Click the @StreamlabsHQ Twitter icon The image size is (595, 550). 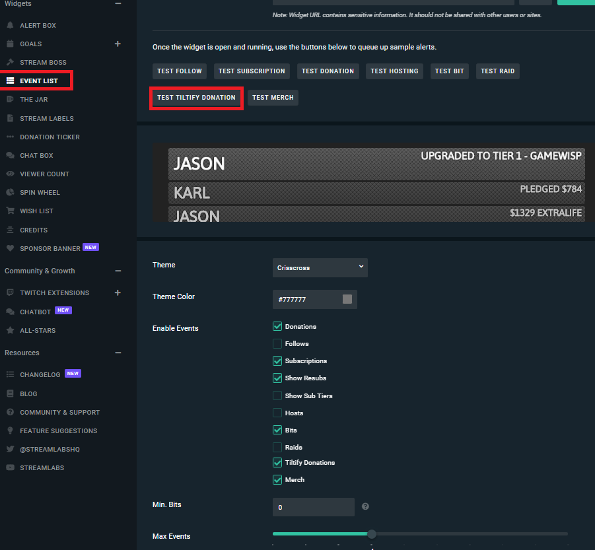point(10,449)
